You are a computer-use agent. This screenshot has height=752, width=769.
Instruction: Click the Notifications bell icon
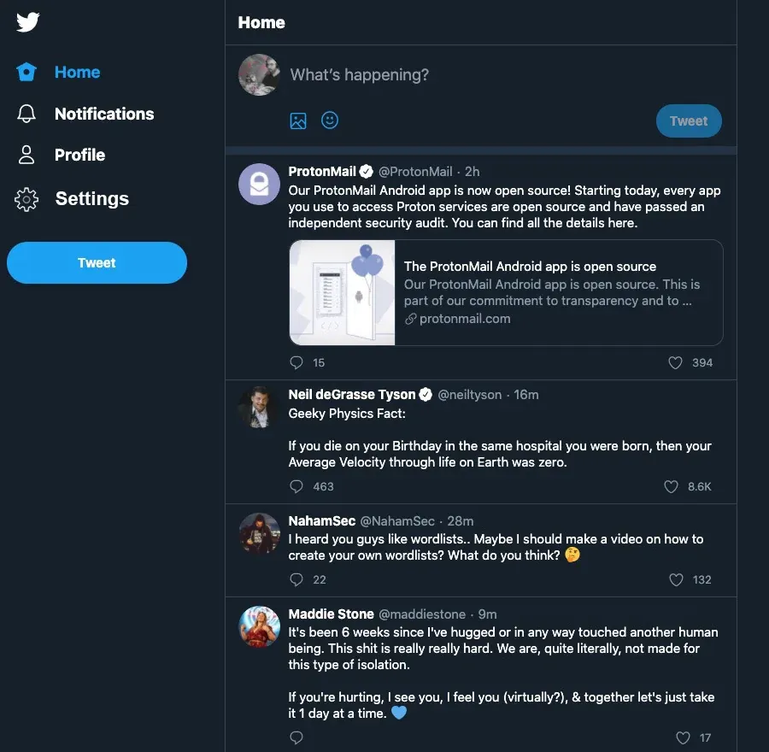pyautogui.click(x=26, y=114)
